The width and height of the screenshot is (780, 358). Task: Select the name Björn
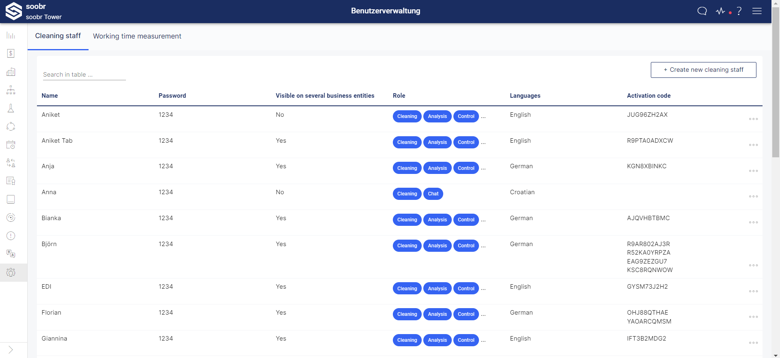point(49,244)
